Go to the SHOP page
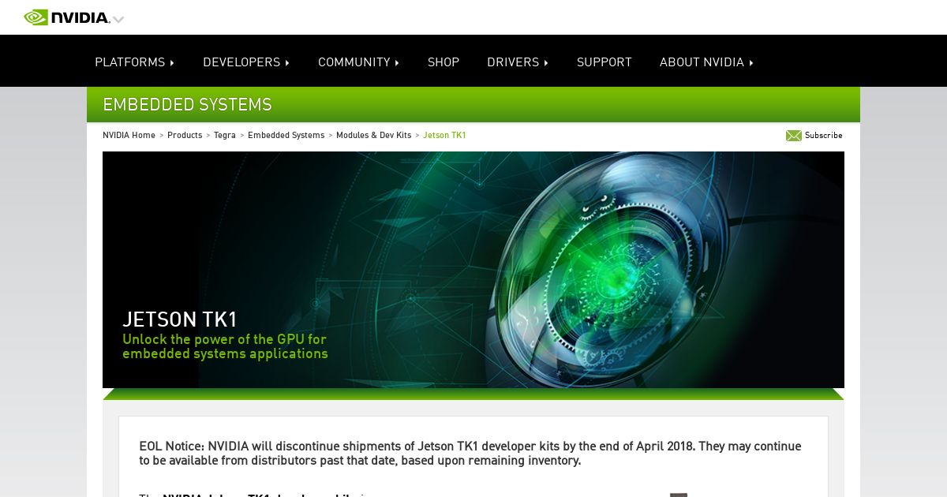Image resolution: width=947 pixels, height=497 pixels. [x=444, y=62]
